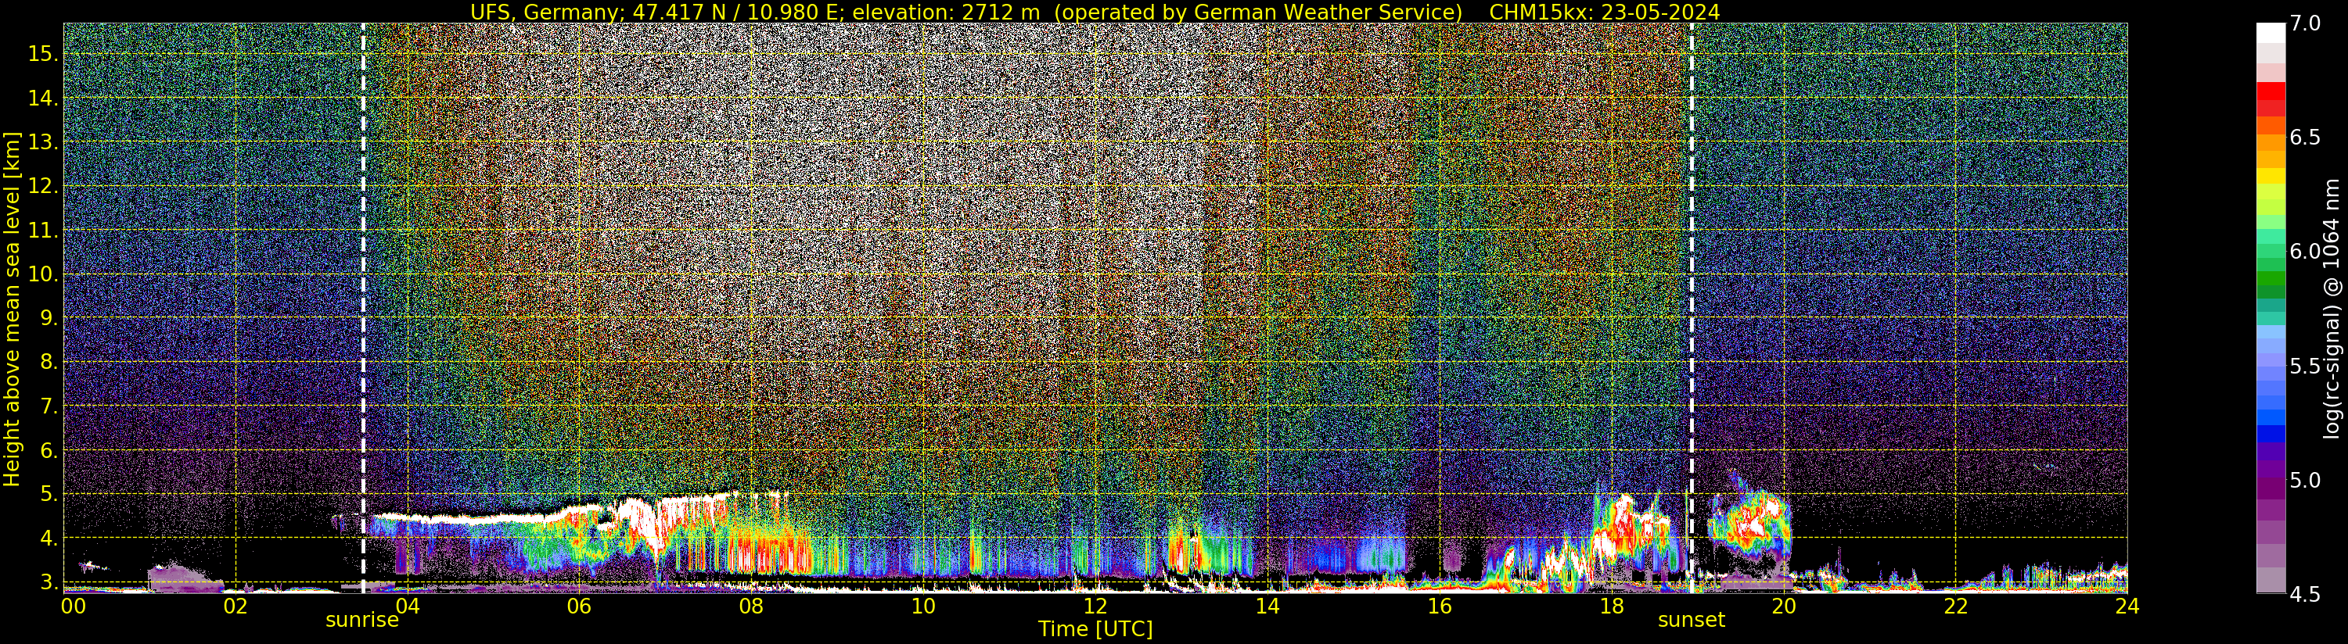Click the height axis tick '14.'

coord(43,98)
